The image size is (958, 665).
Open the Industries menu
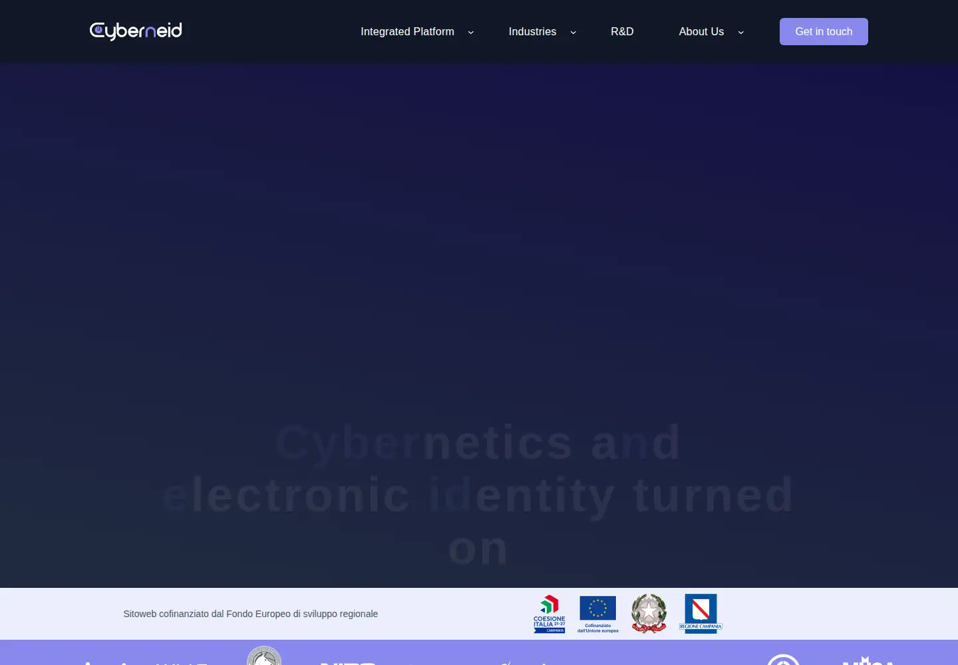(532, 32)
